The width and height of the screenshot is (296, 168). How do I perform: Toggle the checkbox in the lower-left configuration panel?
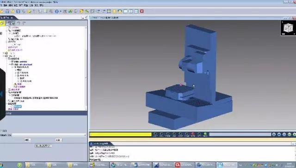tap(1, 131)
